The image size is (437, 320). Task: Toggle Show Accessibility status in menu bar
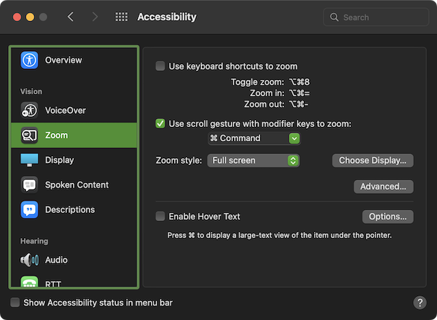(15, 302)
